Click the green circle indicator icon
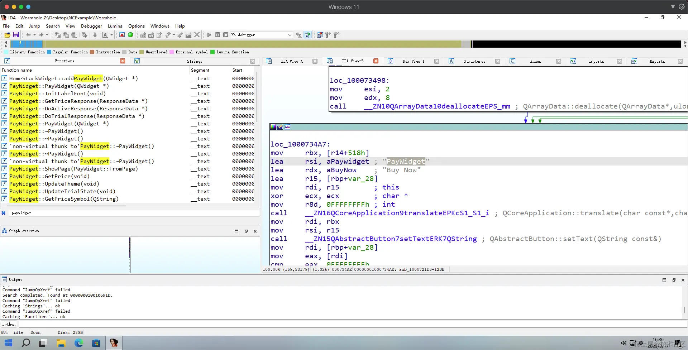The width and height of the screenshot is (688, 350). (130, 35)
